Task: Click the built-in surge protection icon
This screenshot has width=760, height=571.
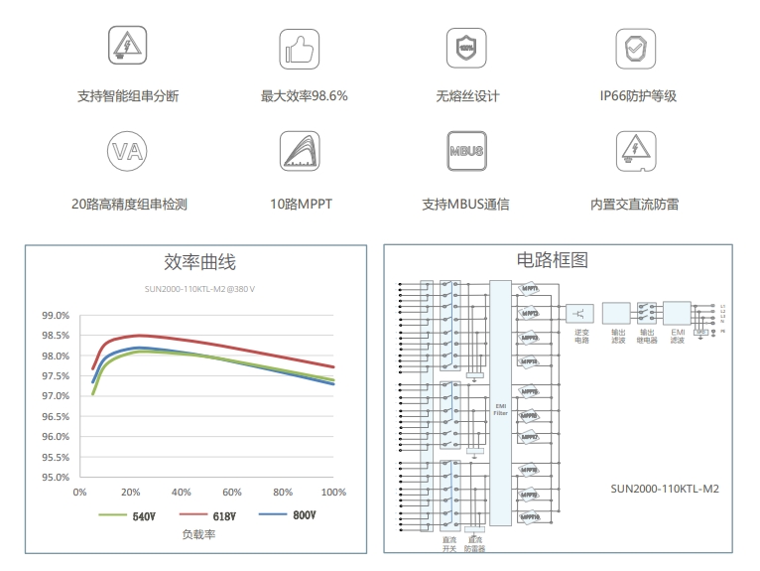Action: point(635,152)
